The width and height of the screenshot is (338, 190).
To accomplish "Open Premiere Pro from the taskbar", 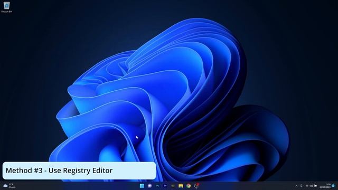I will click(x=165, y=186).
